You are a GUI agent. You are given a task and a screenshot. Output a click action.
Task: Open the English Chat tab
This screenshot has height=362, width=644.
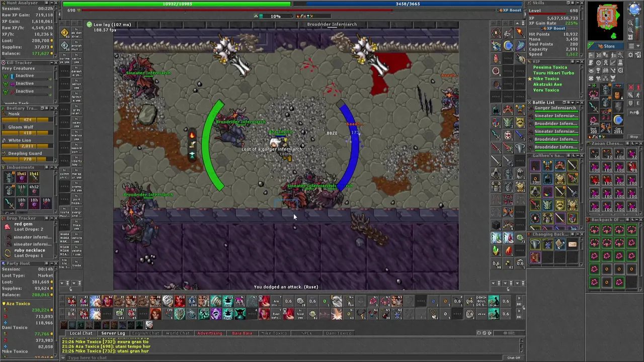145,333
